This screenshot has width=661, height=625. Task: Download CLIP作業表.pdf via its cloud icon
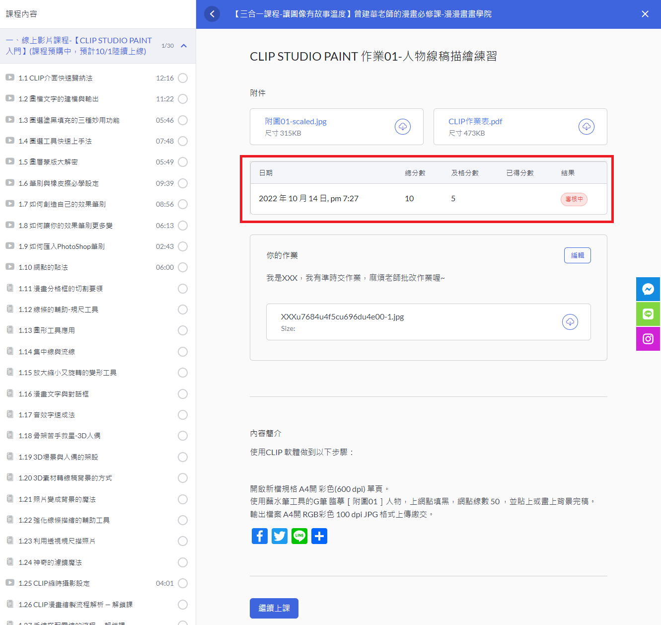[x=587, y=127]
